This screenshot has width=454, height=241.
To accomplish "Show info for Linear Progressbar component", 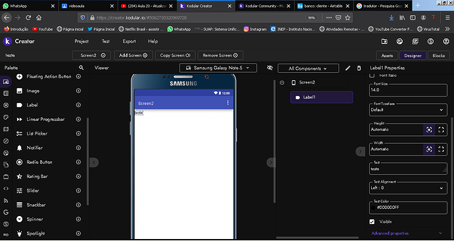I will [x=78, y=120].
